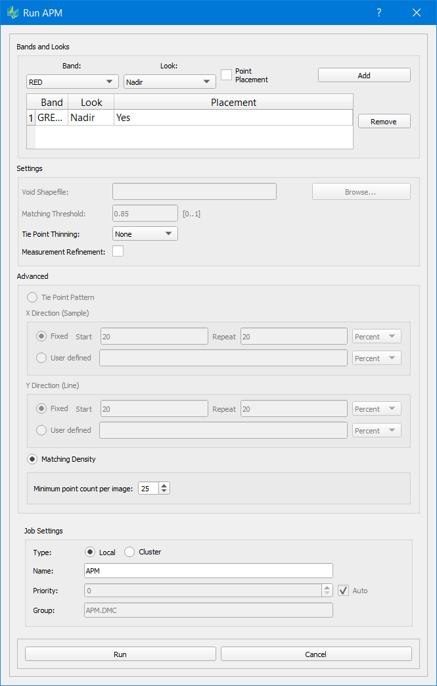Select the first row in the band table
This screenshot has height=686, width=437.
(x=189, y=118)
